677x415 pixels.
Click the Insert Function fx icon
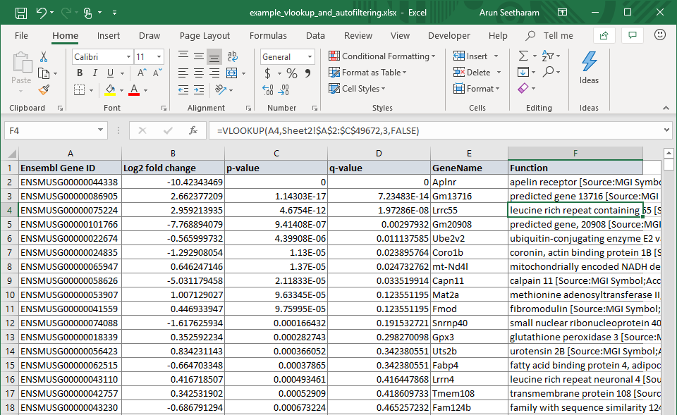click(193, 130)
